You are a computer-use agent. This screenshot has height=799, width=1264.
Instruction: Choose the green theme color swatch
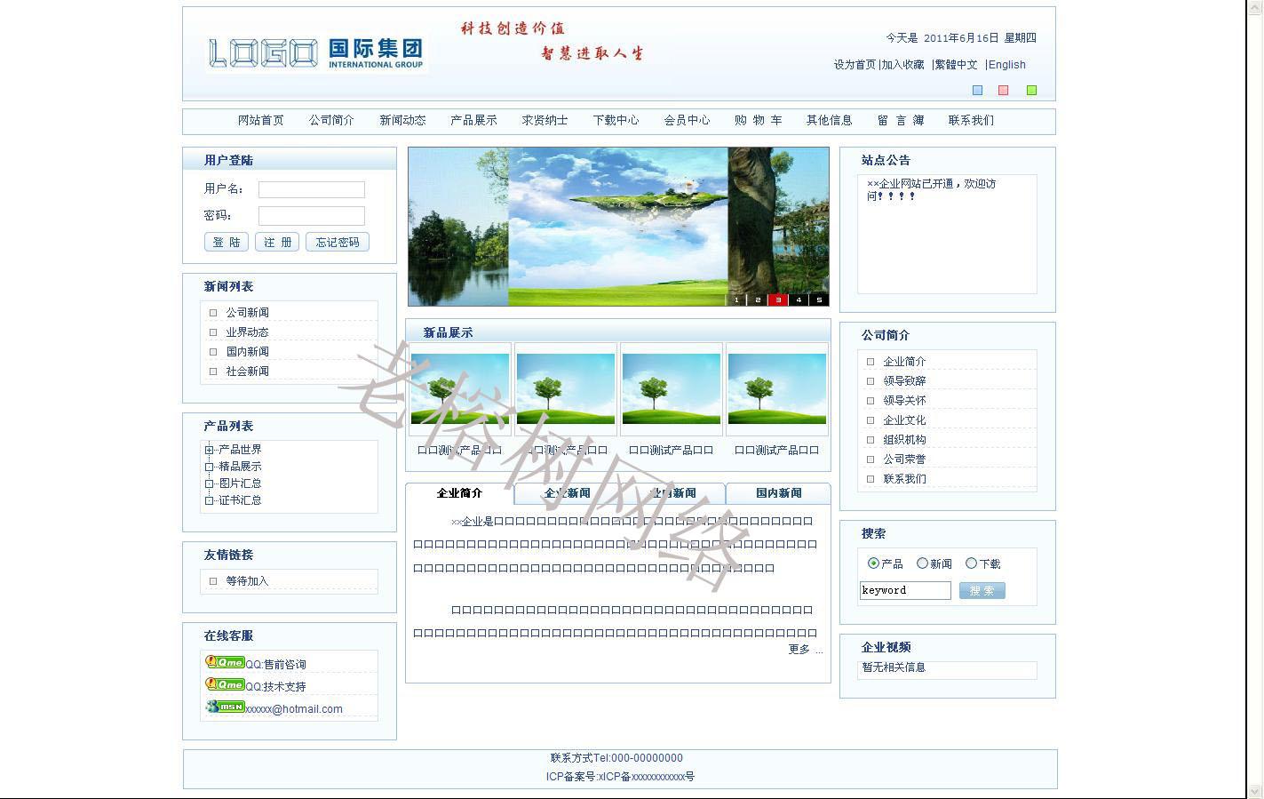click(1031, 90)
